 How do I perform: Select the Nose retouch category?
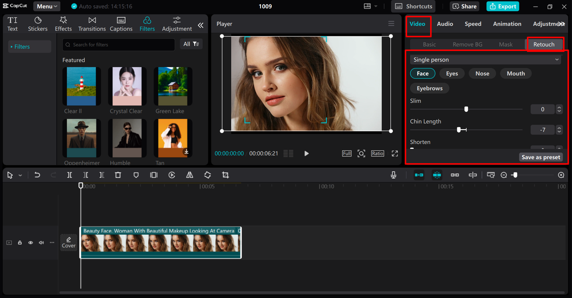[x=482, y=73]
